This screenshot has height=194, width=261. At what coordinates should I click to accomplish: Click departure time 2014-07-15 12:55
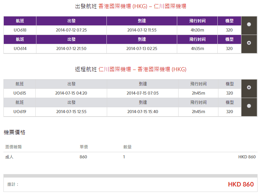(71, 112)
